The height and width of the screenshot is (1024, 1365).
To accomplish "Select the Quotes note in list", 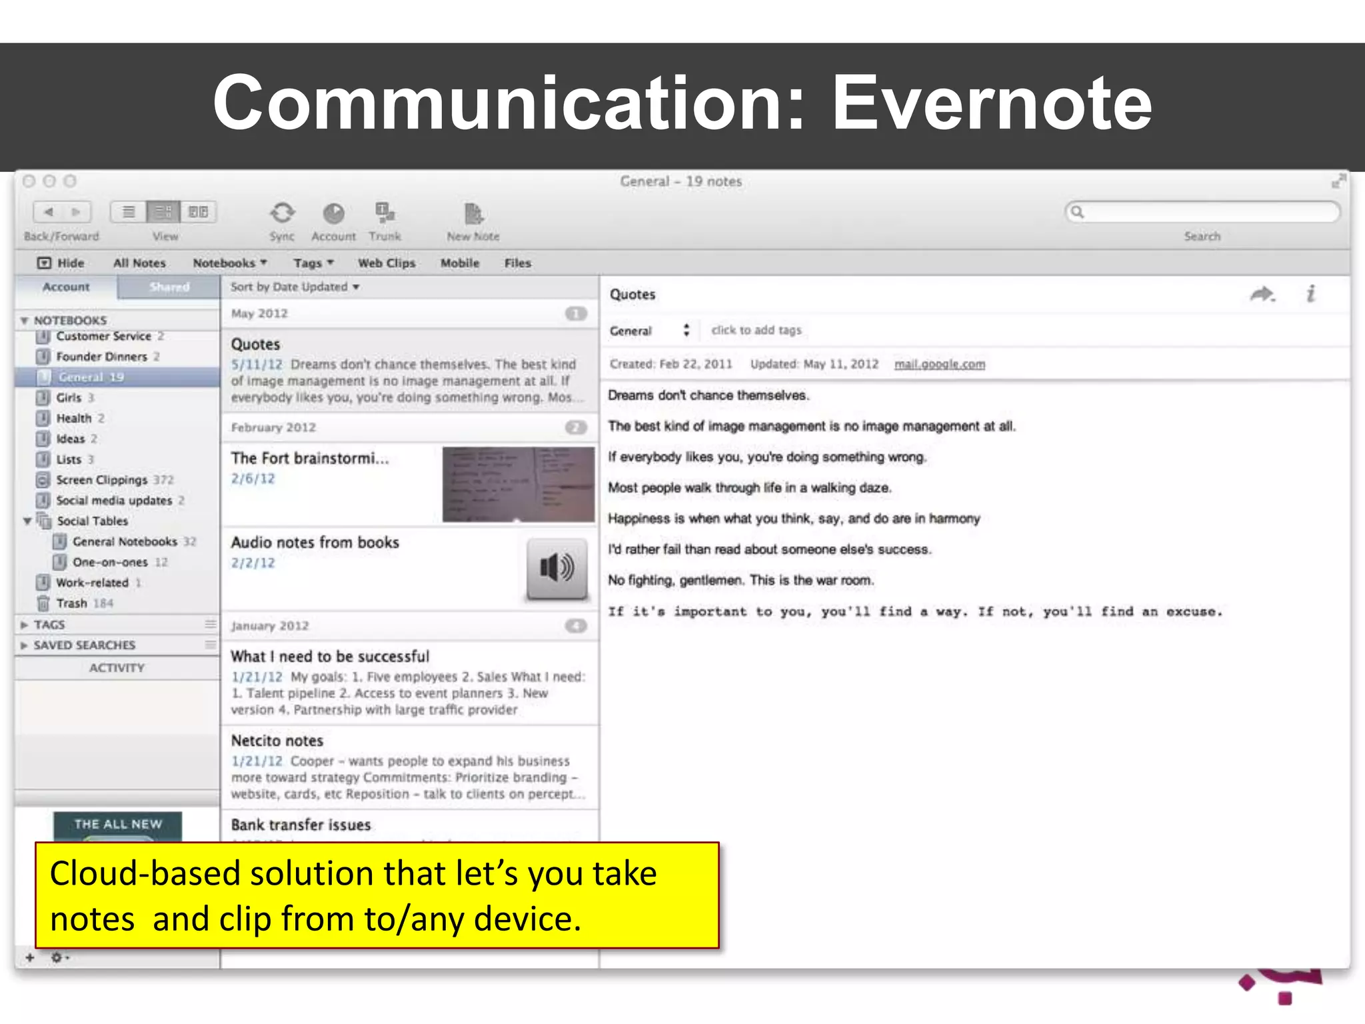I will 409,371.
